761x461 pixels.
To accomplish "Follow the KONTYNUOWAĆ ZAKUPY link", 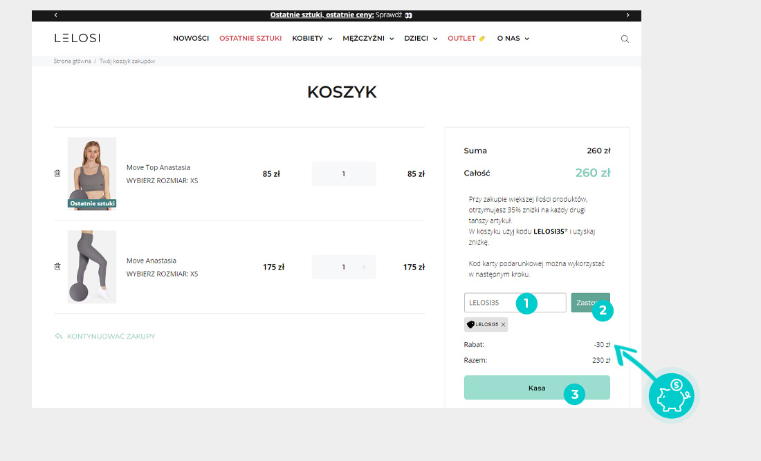I will [105, 336].
